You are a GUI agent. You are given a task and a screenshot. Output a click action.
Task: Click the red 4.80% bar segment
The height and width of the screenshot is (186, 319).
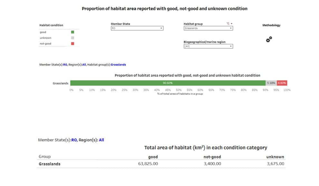282,83
